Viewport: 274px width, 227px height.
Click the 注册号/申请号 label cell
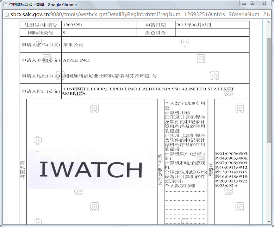coord(41,25)
